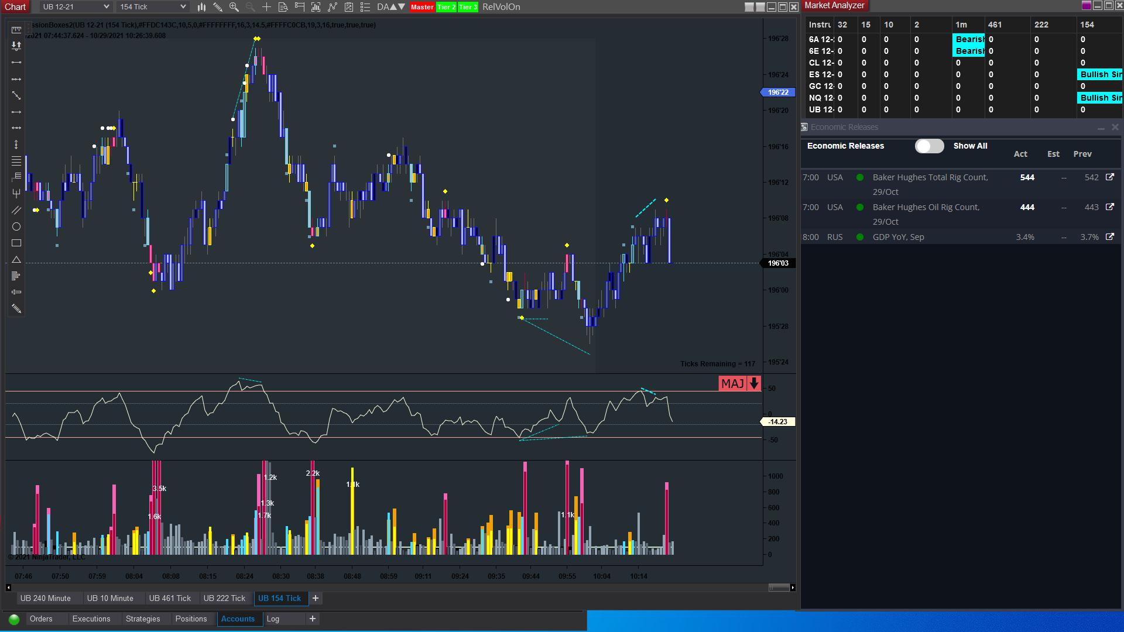This screenshot has width=1124, height=632.
Task: Click the MAJ down-arrow indicator badge
Action: (x=740, y=383)
